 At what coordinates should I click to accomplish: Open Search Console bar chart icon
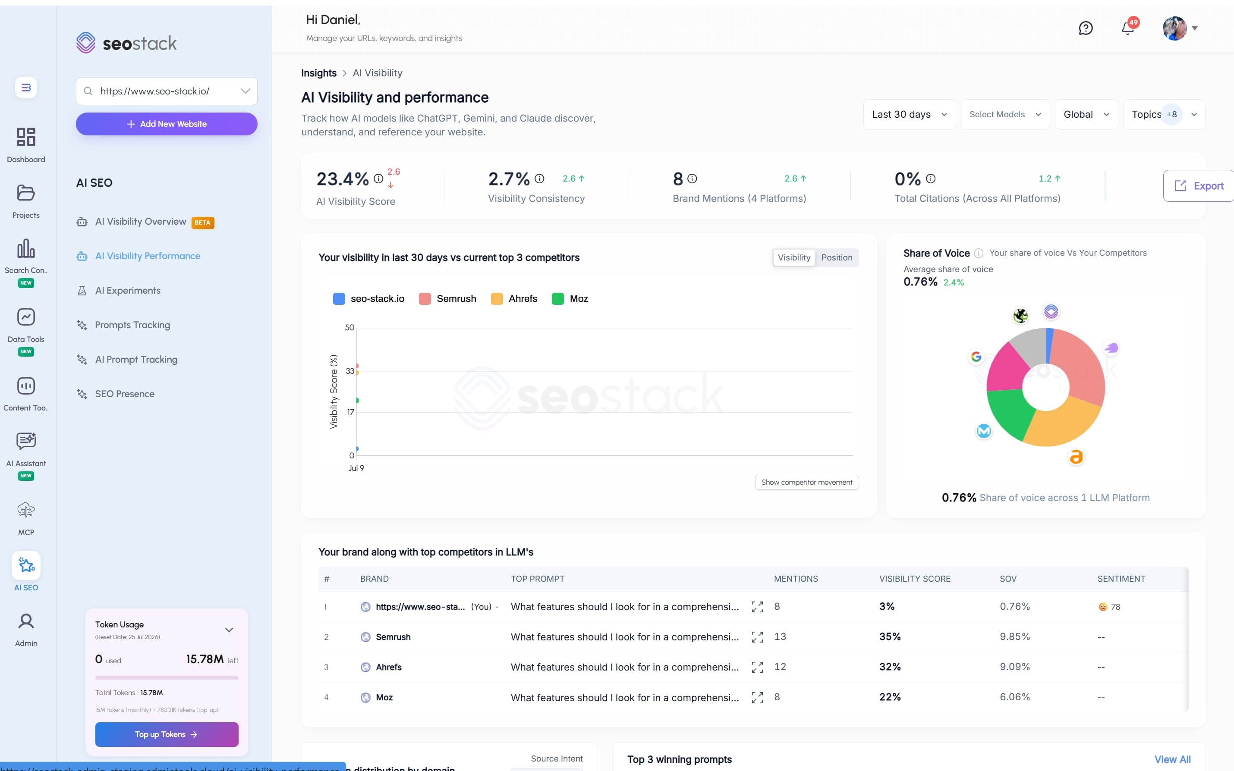pyautogui.click(x=26, y=248)
